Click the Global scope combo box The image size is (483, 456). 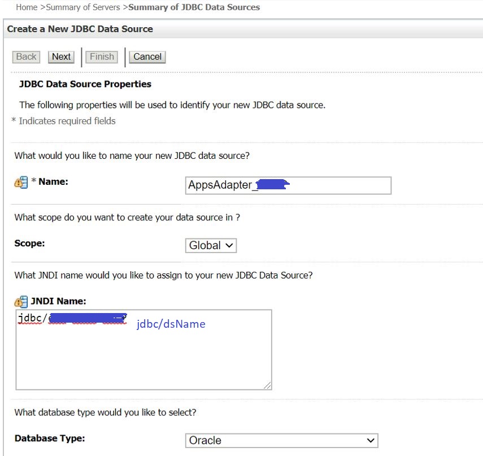(211, 245)
